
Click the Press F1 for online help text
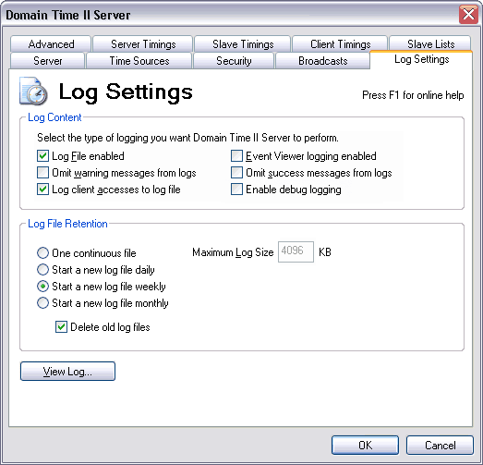point(413,95)
